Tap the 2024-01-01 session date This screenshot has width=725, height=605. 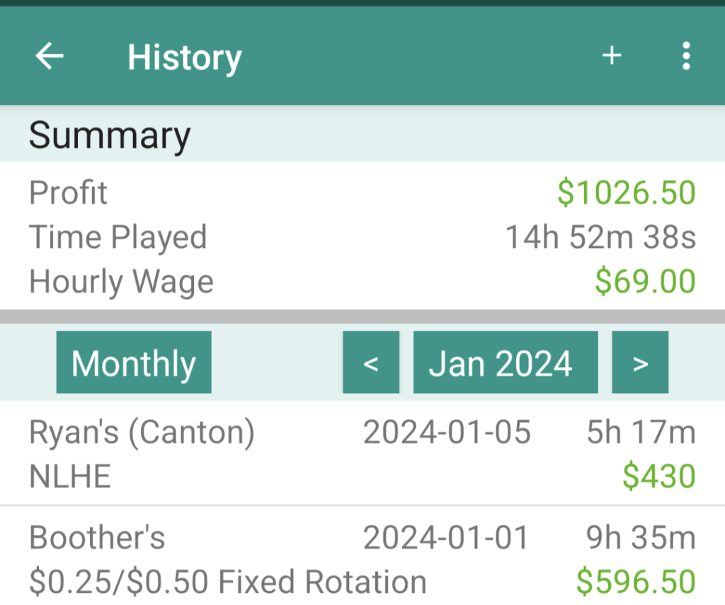coord(446,538)
